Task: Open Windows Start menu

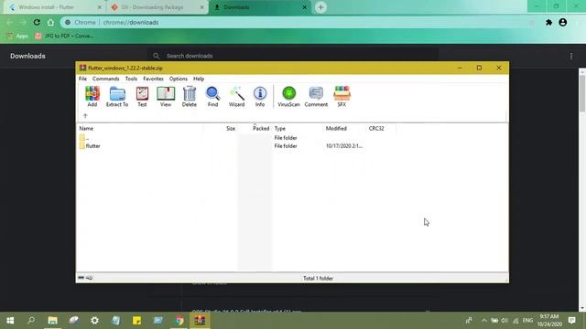Action: click(10, 321)
